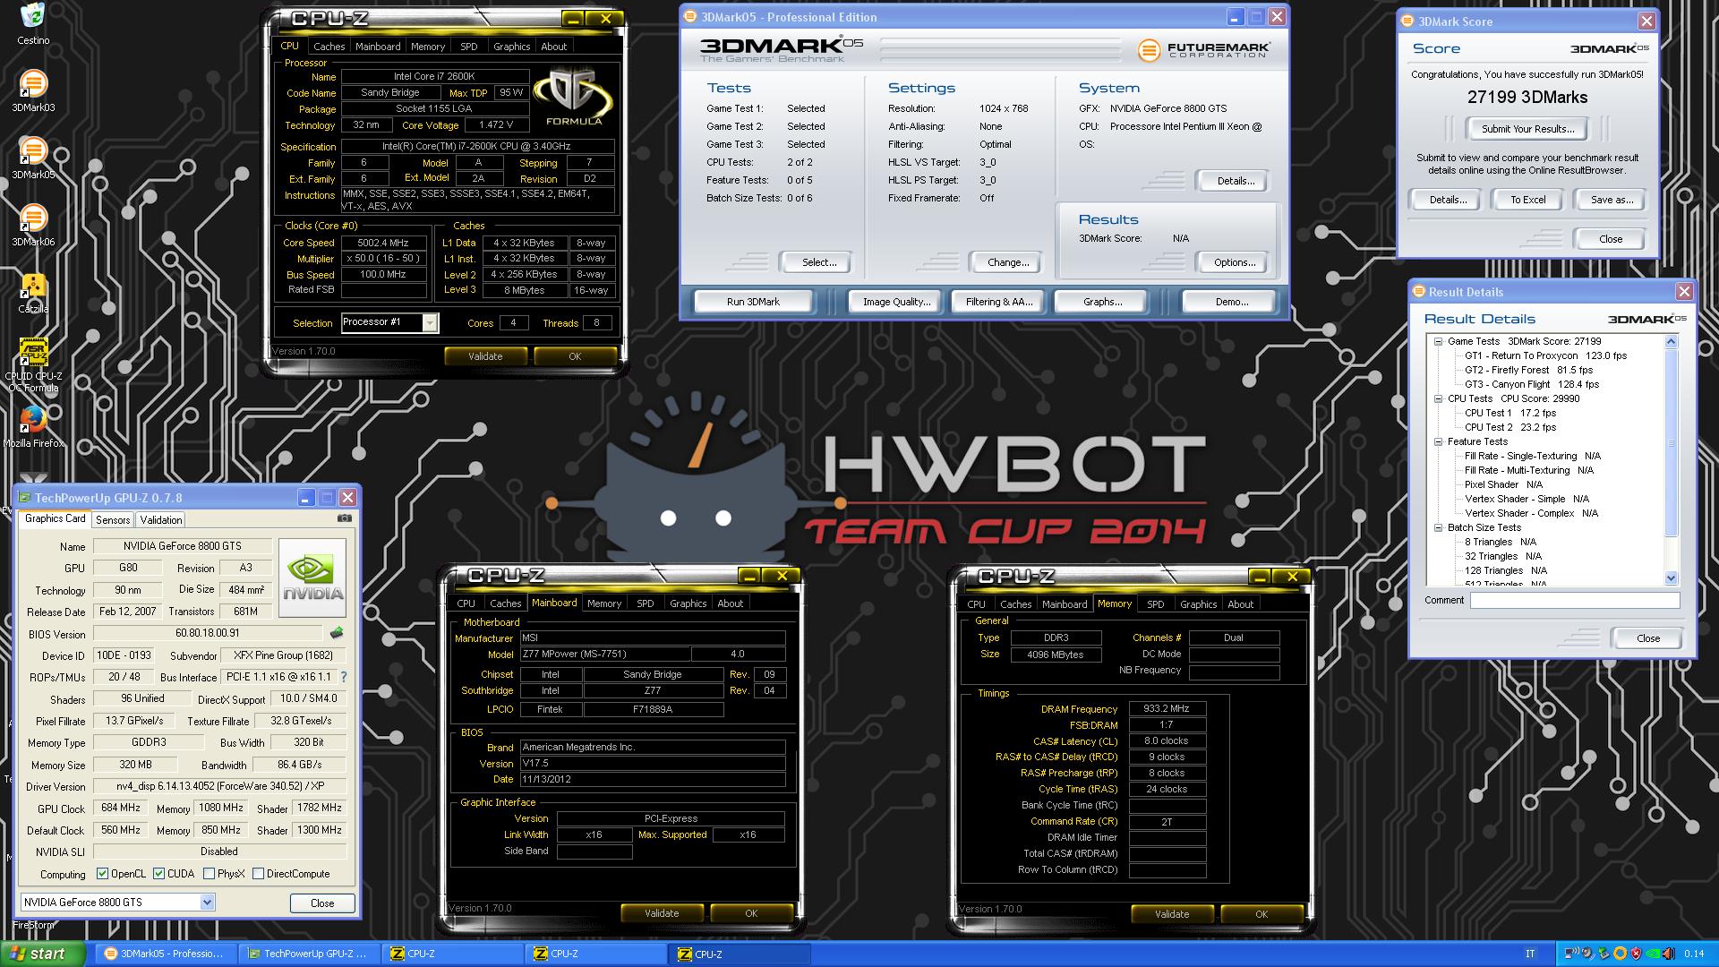Click the To Excel button
Image resolution: width=1719 pixels, height=967 pixels.
(x=1528, y=200)
